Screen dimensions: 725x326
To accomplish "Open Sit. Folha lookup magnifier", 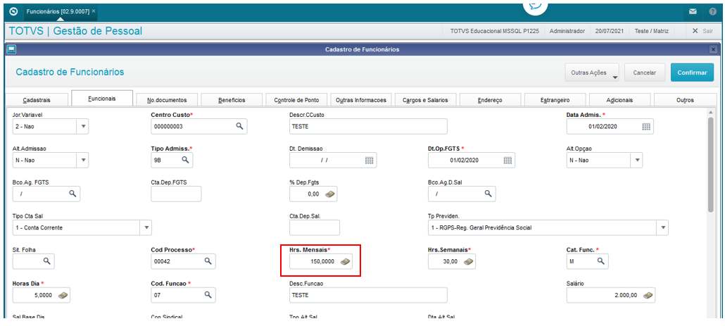I will click(46, 261).
